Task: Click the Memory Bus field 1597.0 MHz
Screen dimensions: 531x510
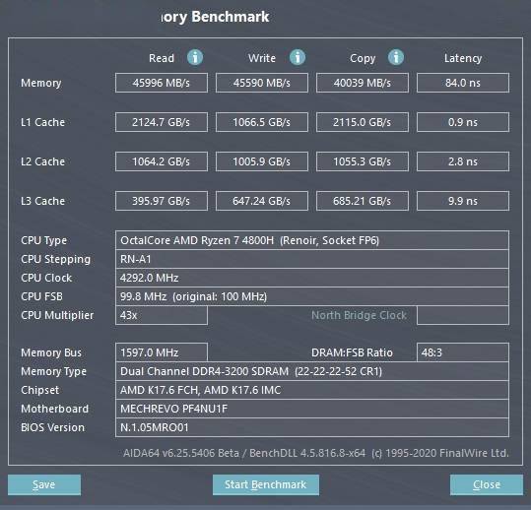Action: [162, 352]
